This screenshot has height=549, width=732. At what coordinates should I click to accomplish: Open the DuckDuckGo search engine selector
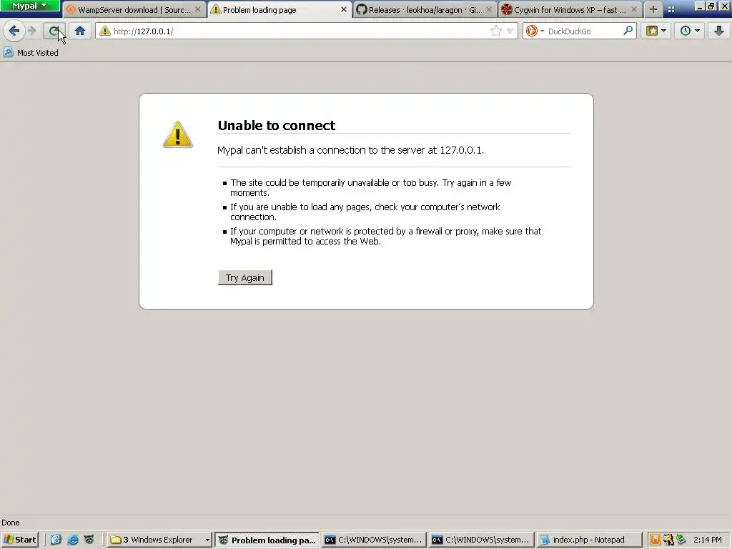pyautogui.click(x=535, y=31)
